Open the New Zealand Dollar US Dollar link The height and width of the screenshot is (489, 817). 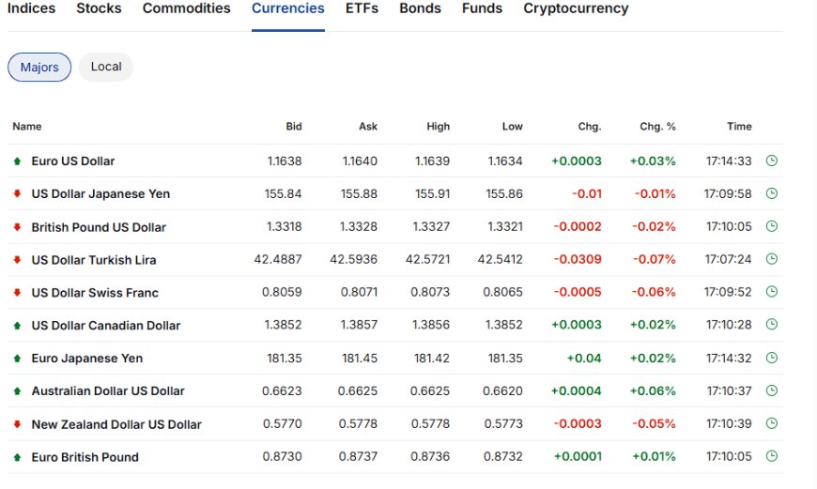[x=116, y=424]
